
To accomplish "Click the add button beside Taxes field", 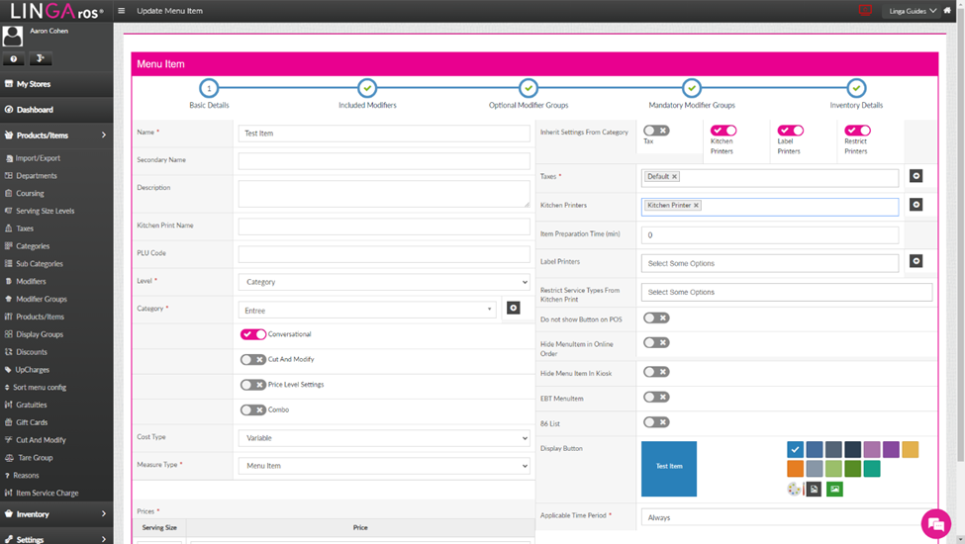I will [x=916, y=176].
